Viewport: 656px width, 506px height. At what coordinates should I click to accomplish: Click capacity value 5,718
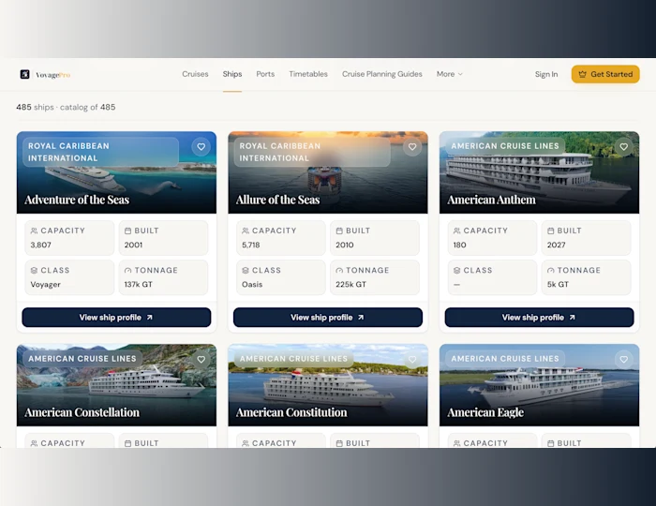250,246
